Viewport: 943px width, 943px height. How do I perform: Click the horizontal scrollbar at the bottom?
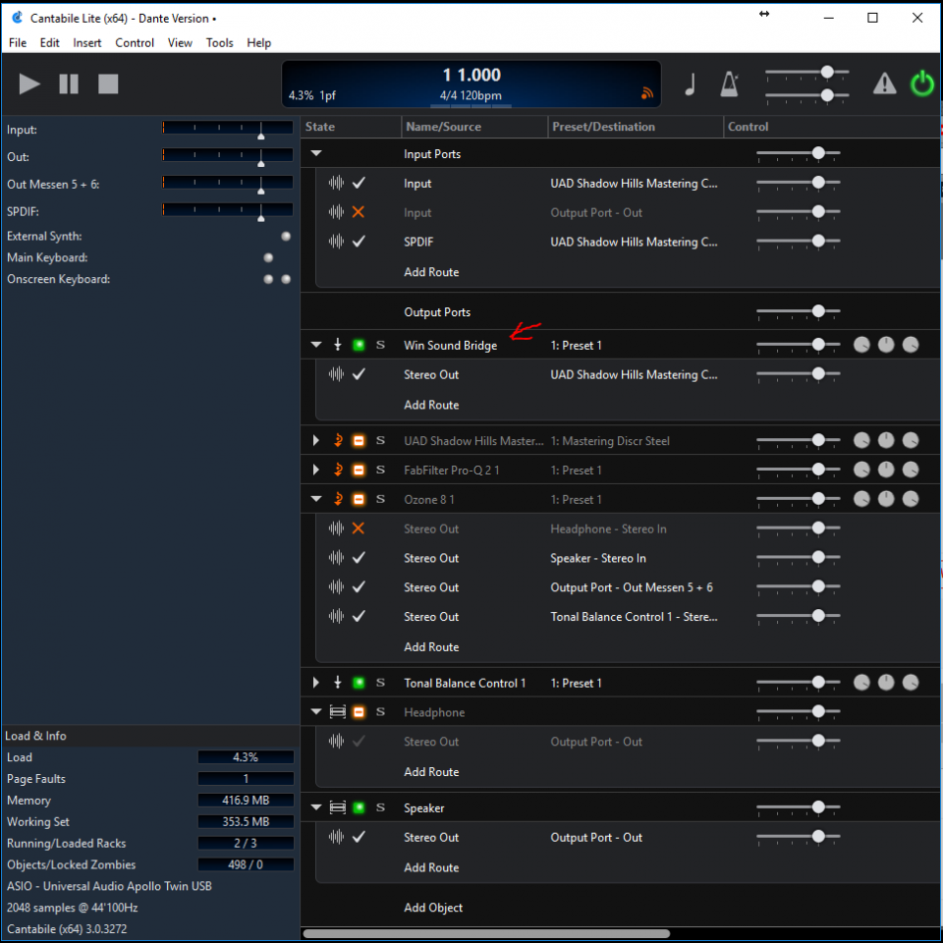coord(486,934)
